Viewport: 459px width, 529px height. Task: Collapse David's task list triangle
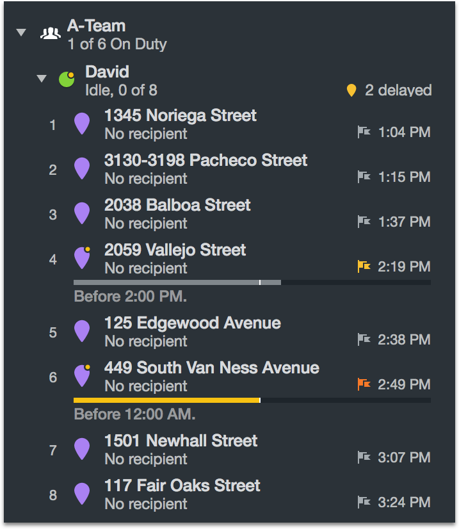42,79
